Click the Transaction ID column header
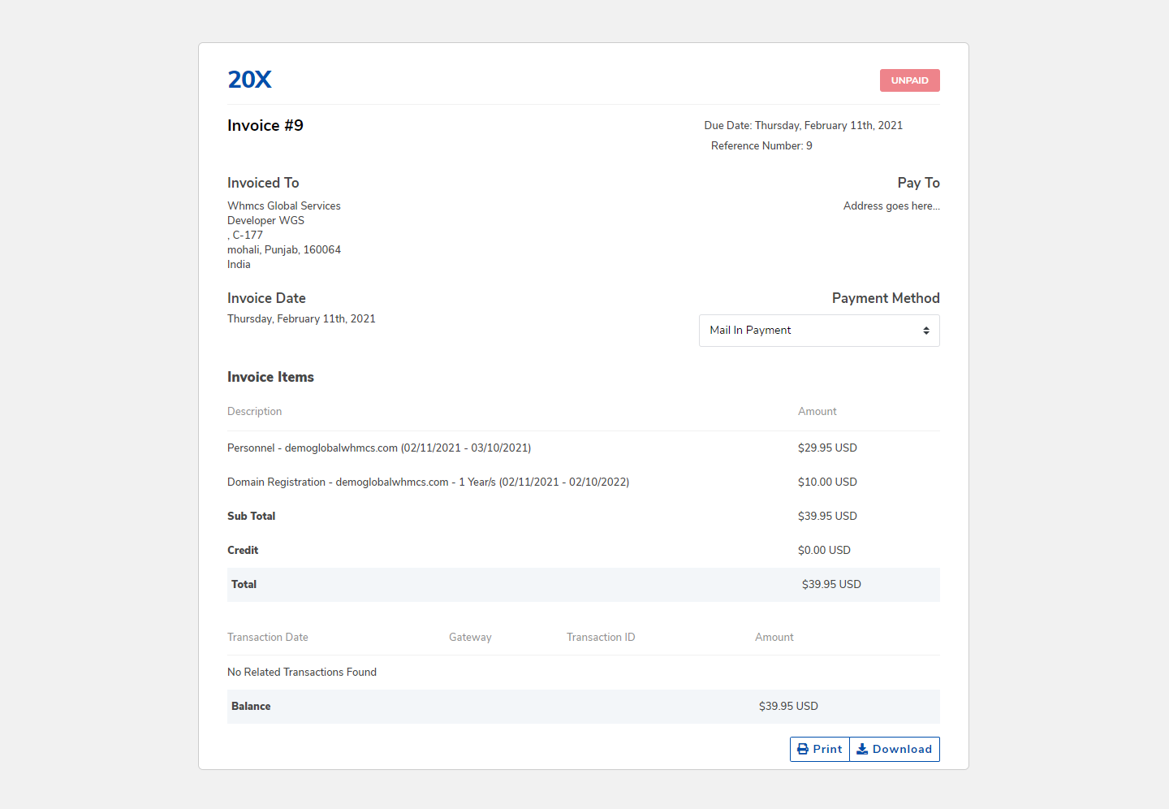1169x809 pixels. pyautogui.click(x=601, y=638)
